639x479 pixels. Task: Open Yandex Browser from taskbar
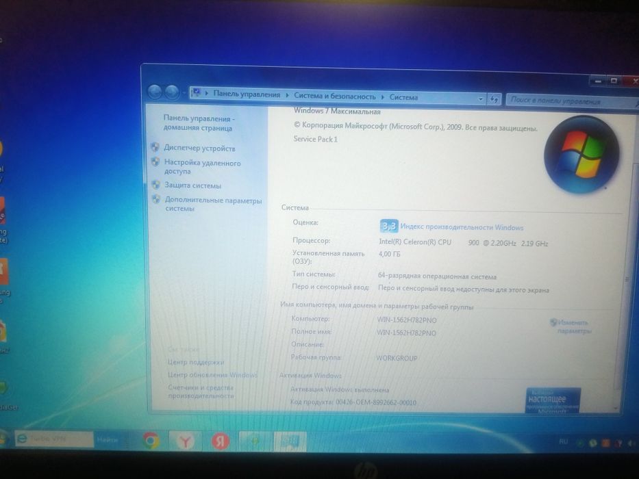click(x=186, y=441)
